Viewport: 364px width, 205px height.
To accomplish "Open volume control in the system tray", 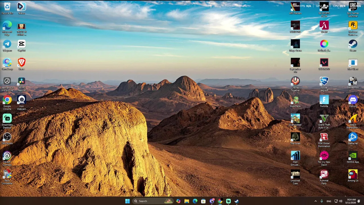I will [341, 201].
